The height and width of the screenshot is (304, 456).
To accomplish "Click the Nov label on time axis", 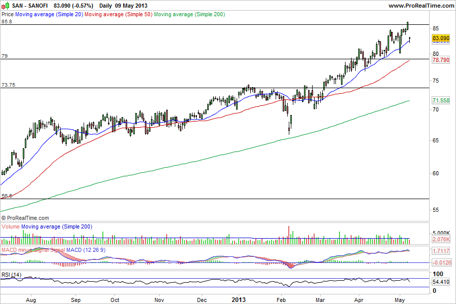I will [159, 300].
